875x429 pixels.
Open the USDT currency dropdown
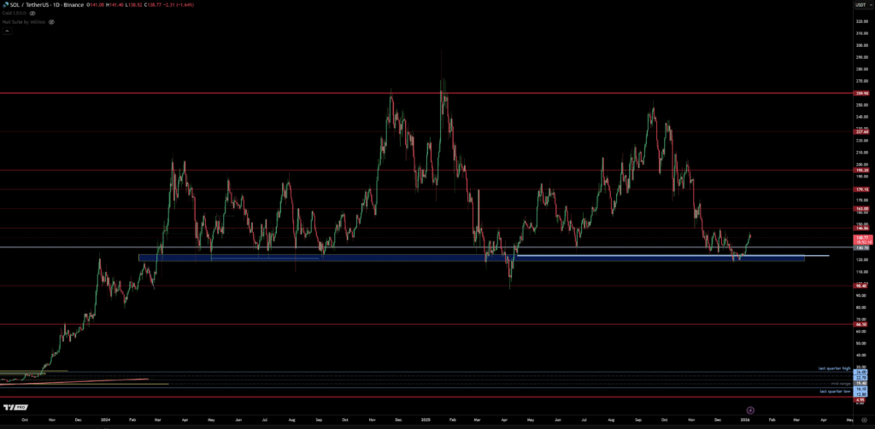point(860,5)
